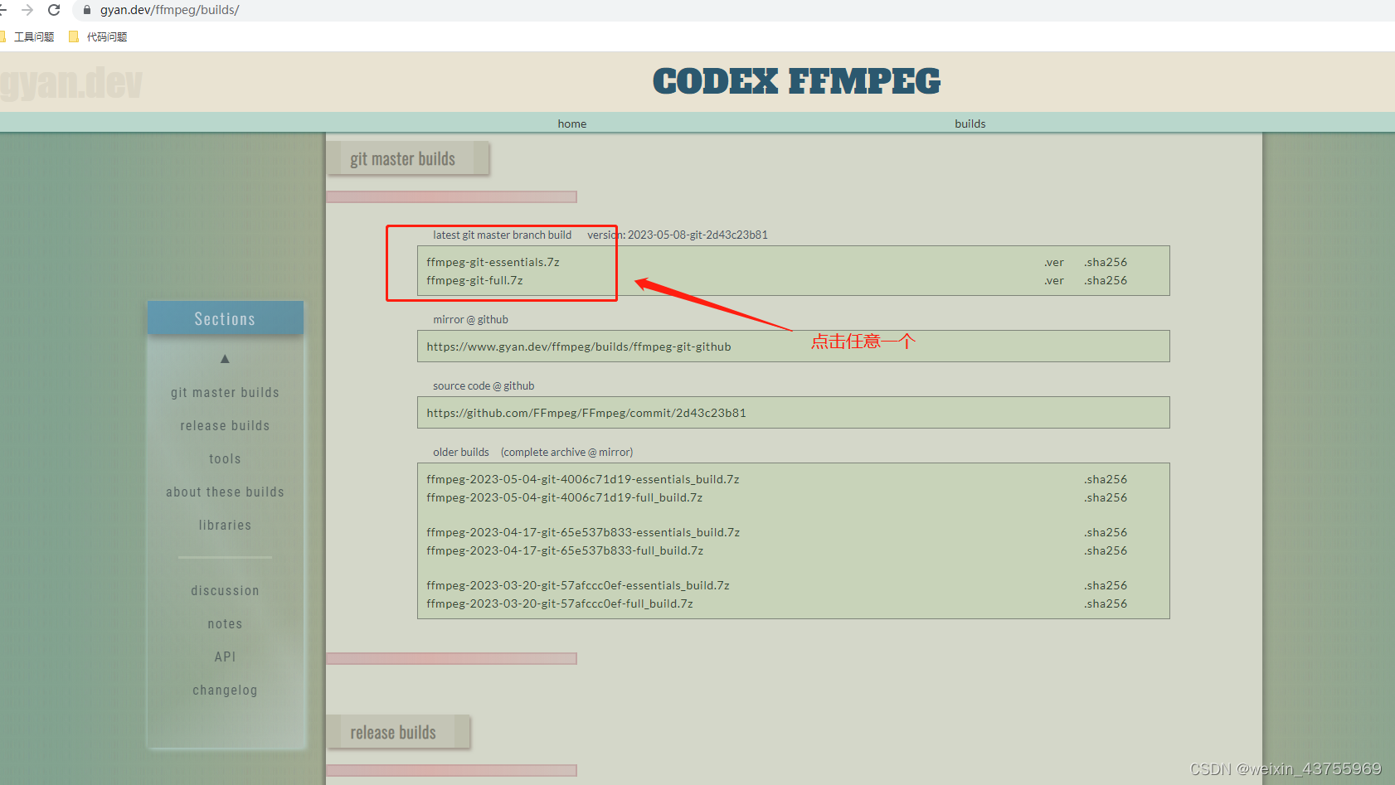
Task: Open discussion in Sections sidebar
Action: [x=225, y=590]
